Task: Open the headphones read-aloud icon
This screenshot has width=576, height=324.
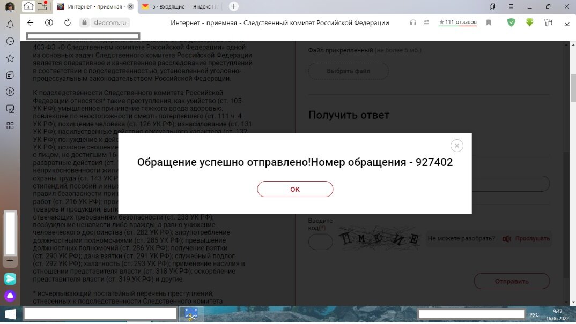Action: point(413,22)
